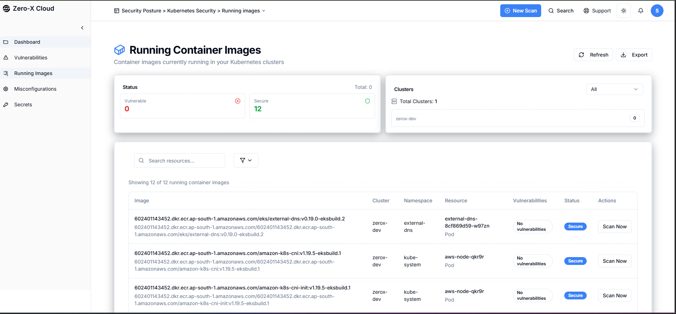Click the Running Container Images cube icon
Viewport: 676px width, 314px height.
(120, 50)
